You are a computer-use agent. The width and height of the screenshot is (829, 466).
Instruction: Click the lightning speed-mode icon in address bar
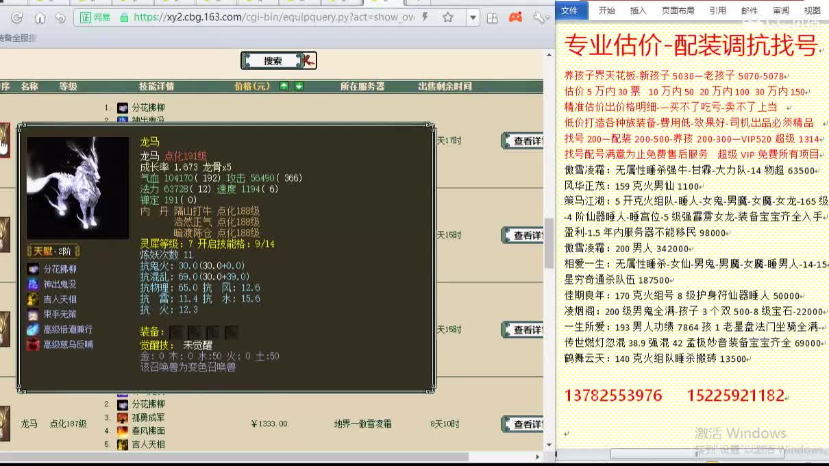(x=425, y=17)
